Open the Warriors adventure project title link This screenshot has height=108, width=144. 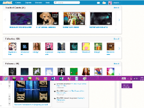point(31,105)
